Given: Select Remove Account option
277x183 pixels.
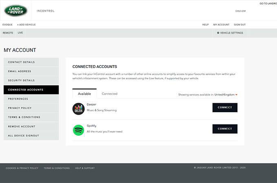Looking at the screenshot, I should [x=31, y=126].
